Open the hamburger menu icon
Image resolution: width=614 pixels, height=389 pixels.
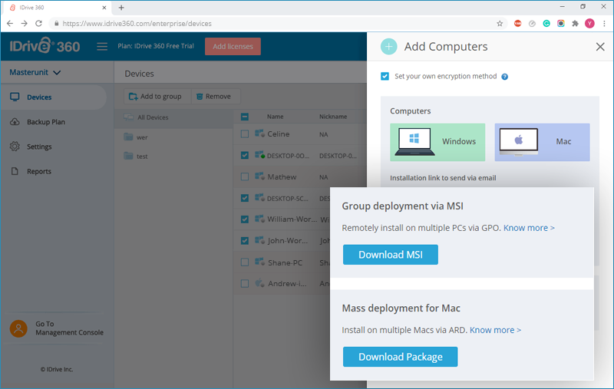[x=102, y=47]
